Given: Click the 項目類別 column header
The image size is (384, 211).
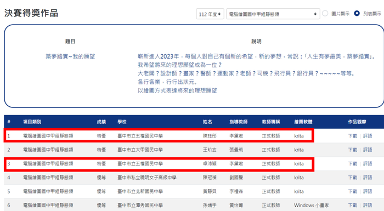Looking at the screenshot, I should point(32,122).
